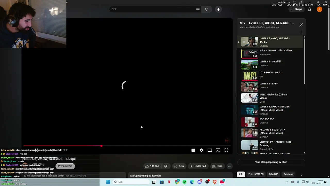This screenshot has height=186, width=330.
Task: Download the video with Ladda ned
Action: [x=198, y=166]
